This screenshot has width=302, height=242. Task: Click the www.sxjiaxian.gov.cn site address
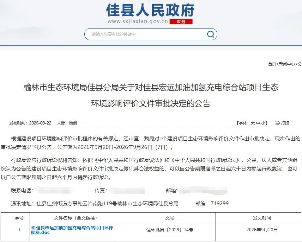[x=138, y=22]
